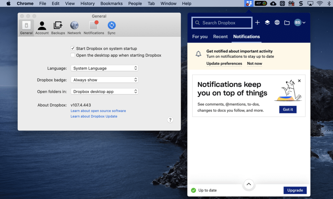Click the AirPlay display menu bar icon
This screenshot has width=333, height=199.
310,3
